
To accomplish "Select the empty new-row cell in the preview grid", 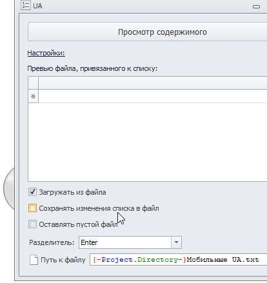I will click(x=153, y=96).
